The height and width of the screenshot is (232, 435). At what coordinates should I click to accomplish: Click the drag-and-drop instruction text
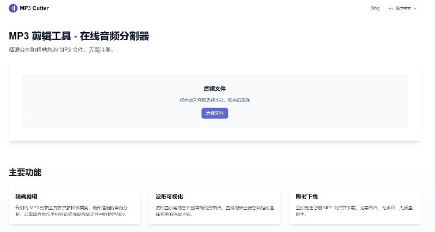pos(215,100)
